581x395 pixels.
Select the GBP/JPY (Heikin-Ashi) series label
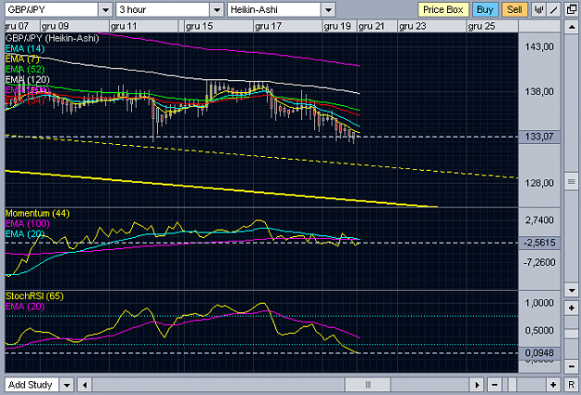click(x=52, y=38)
